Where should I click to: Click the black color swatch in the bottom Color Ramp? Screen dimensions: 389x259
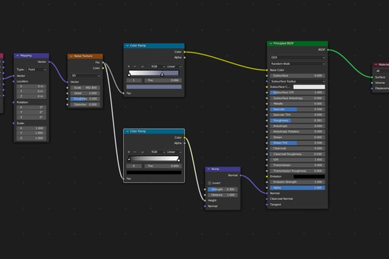154,172
